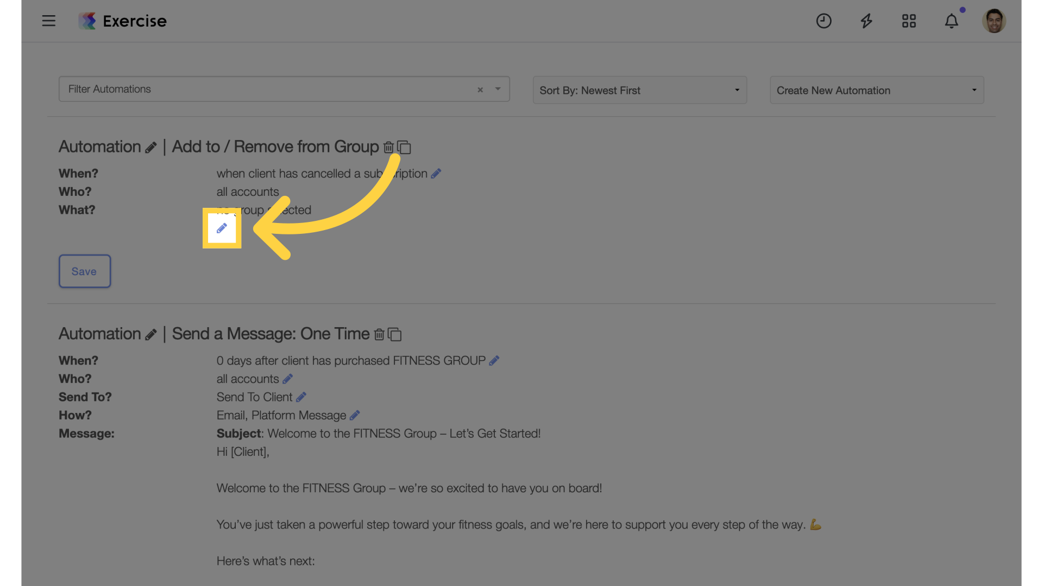Delete the Send a Message automation
Image resolution: width=1043 pixels, height=586 pixels.
(x=379, y=334)
